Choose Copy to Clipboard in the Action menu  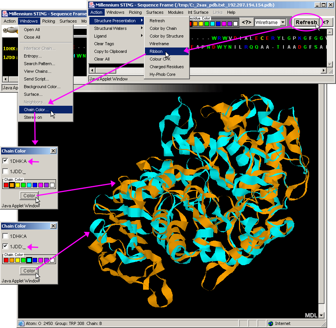(x=116, y=51)
